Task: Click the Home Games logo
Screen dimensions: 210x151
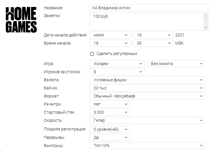Action: tap(21, 20)
